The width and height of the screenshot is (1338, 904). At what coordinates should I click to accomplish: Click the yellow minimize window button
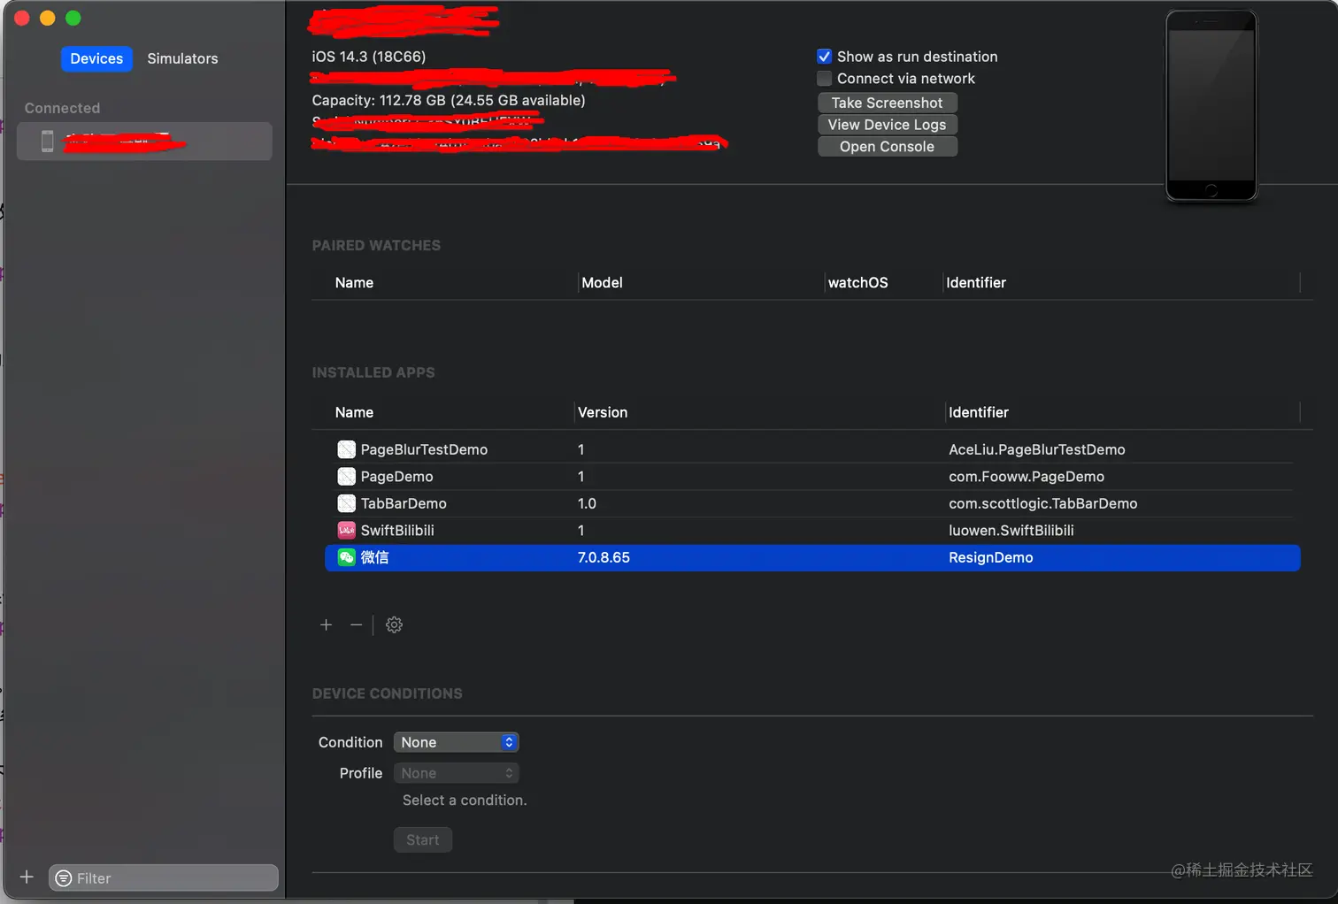(48, 19)
